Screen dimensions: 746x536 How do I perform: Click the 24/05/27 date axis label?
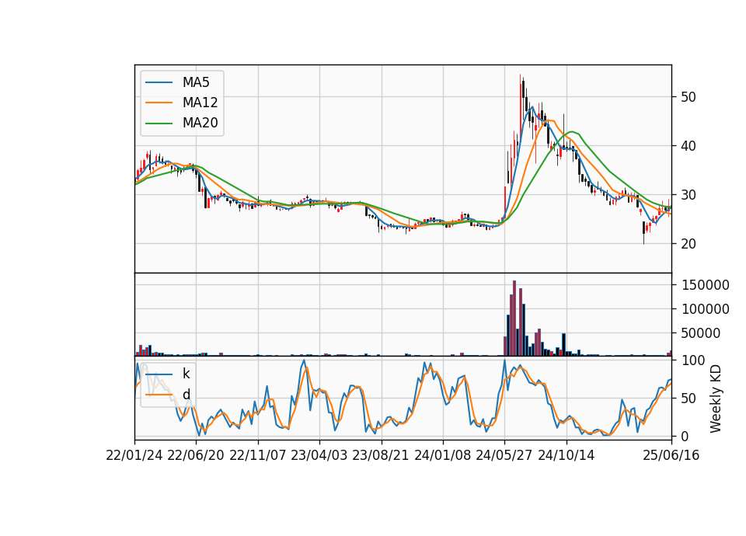504,456
